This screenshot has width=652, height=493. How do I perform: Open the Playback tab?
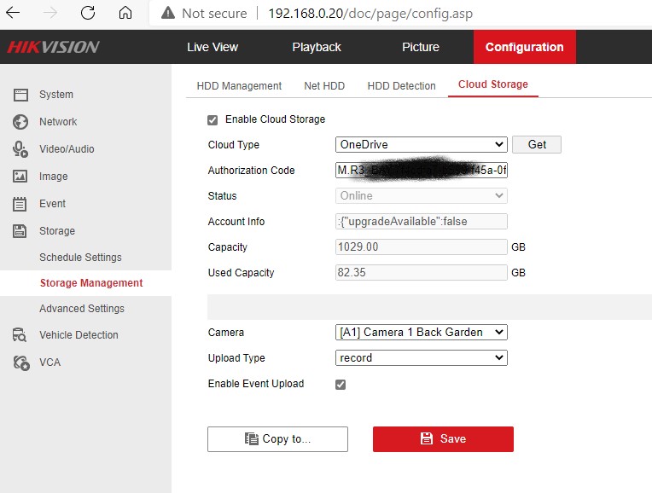pyautogui.click(x=317, y=47)
